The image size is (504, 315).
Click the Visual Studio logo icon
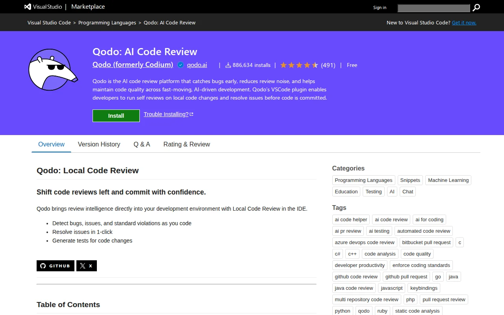(28, 7)
